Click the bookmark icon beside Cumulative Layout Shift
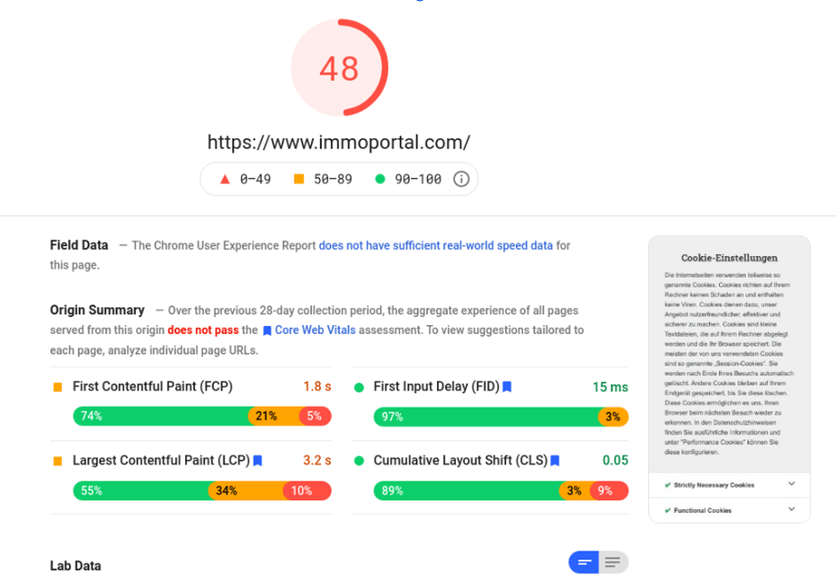836x582 pixels. (555, 461)
